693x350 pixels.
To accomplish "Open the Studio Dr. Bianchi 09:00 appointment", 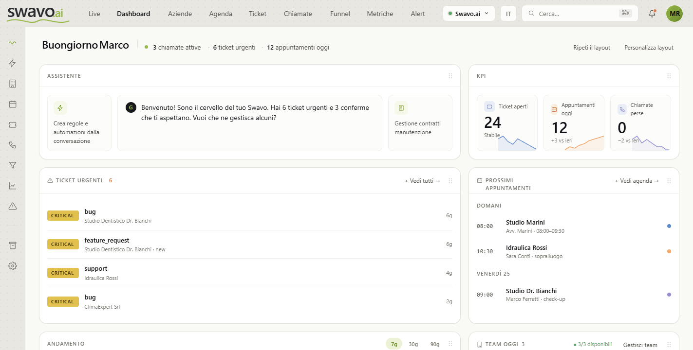I will (574, 295).
